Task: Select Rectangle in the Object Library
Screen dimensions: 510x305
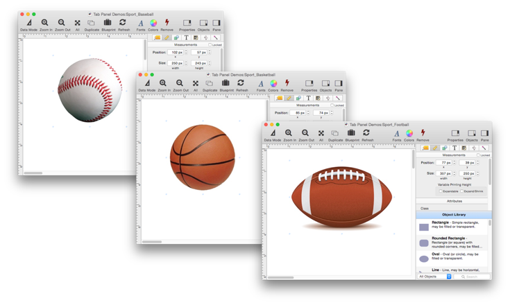Action: point(452,227)
